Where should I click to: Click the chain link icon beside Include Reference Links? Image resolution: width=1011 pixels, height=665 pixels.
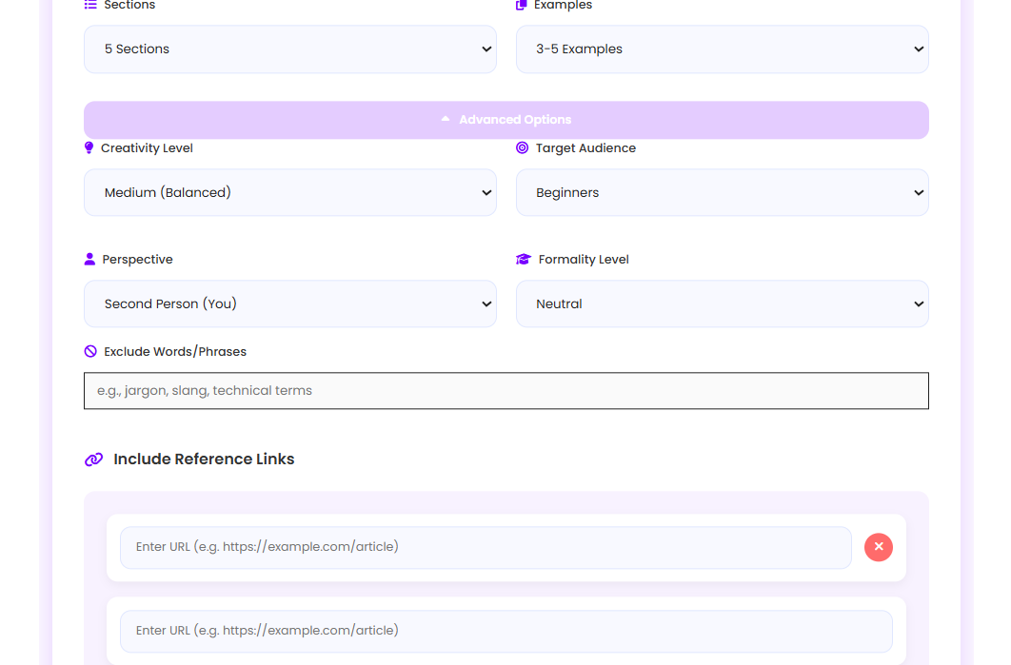click(93, 460)
